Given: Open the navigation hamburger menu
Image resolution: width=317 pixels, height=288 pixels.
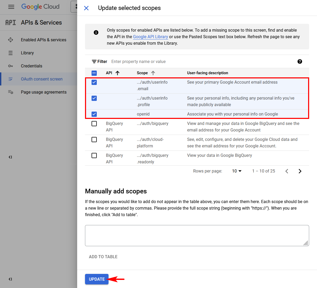Looking at the screenshot, I should (x=11, y=7).
